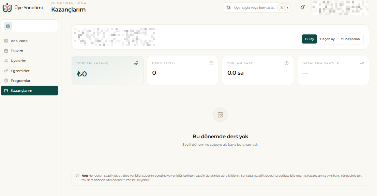Viewport: 377px width, 196px height.
Task: Navigate to Egzersizler
Action: point(30,71)
